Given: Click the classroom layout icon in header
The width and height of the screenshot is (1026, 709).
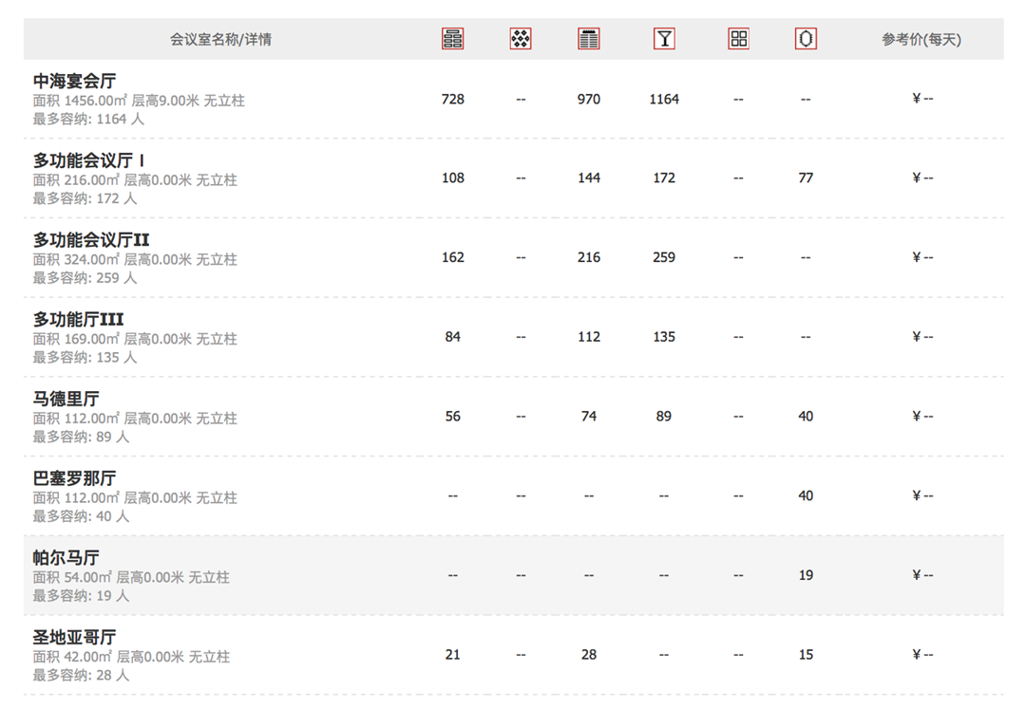Looking at the screenshot, I should click(x=453, y=39).
